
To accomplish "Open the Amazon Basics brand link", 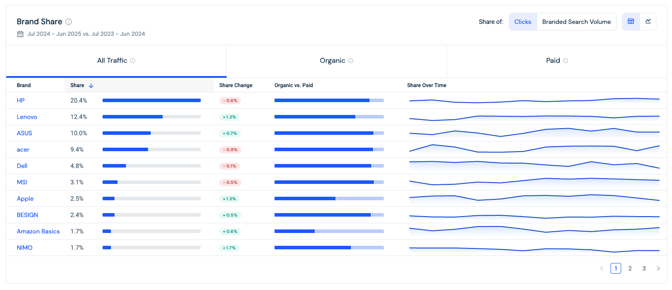I will click(x=38, y=231).
